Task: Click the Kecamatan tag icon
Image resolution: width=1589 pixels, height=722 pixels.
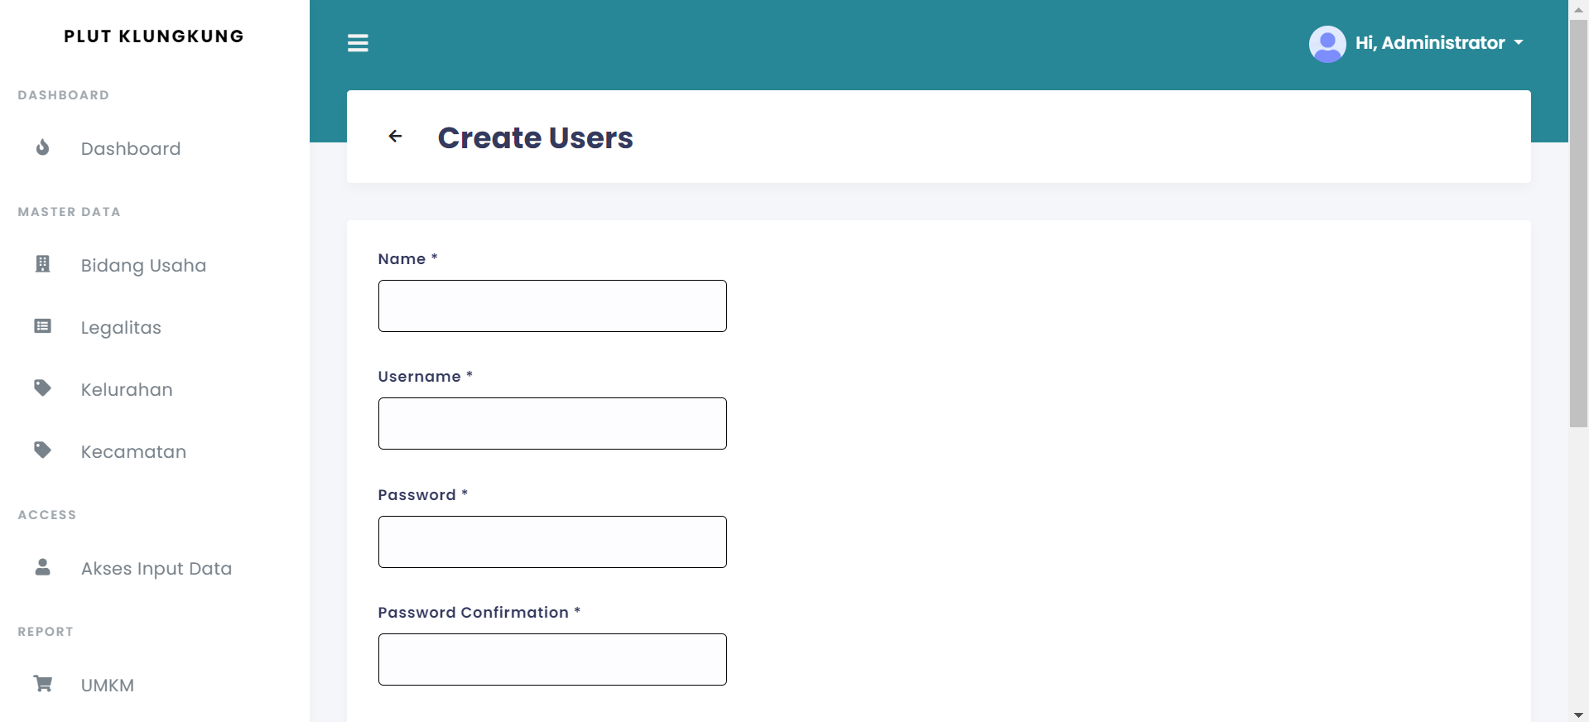Action: (42, 450)
